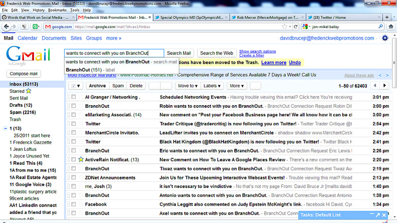Pick the search mail suggestion for BranchOut

[122, 62]
